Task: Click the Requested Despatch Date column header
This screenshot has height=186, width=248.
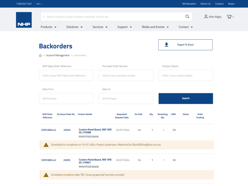Action: (x=122, y=116)
